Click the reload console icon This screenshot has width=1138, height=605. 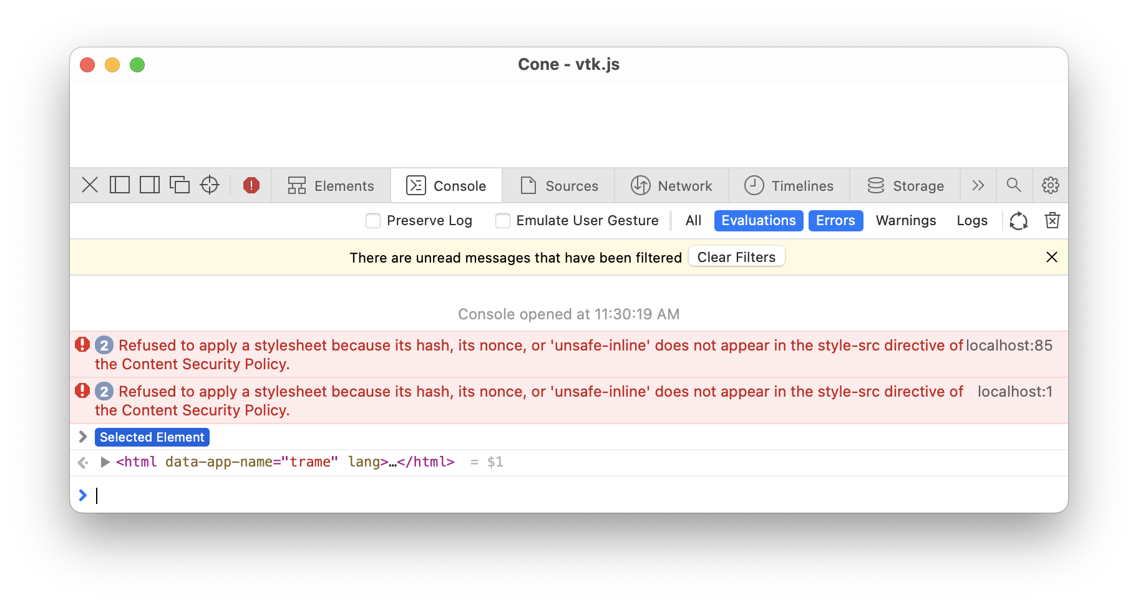click(x=1019, y=221)
